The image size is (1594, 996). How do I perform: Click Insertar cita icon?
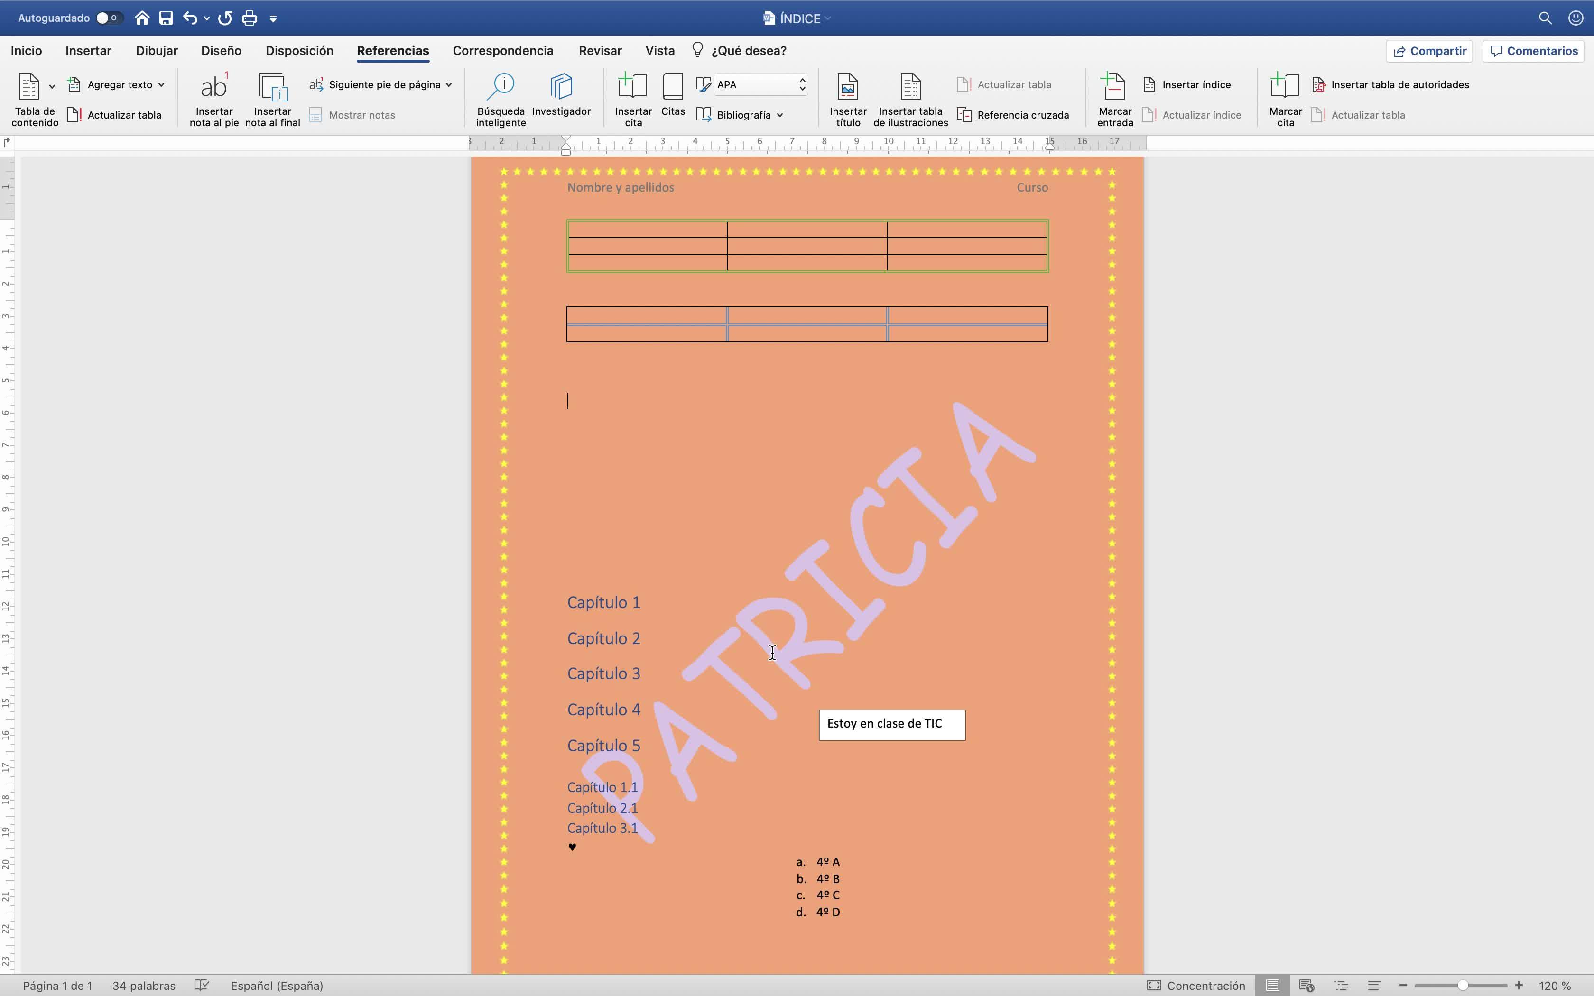[632, 87]
